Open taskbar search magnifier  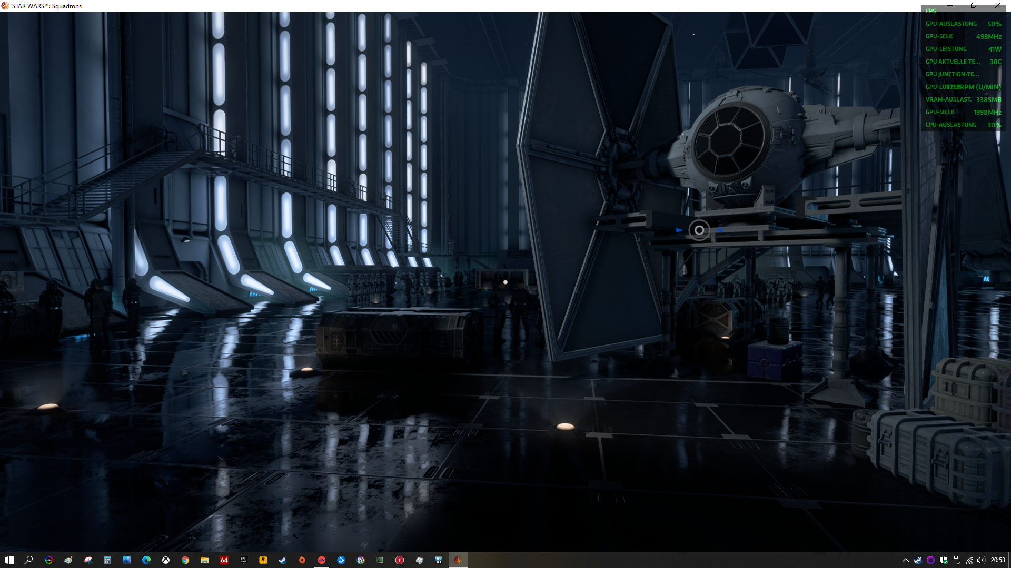tap(28, 560)
